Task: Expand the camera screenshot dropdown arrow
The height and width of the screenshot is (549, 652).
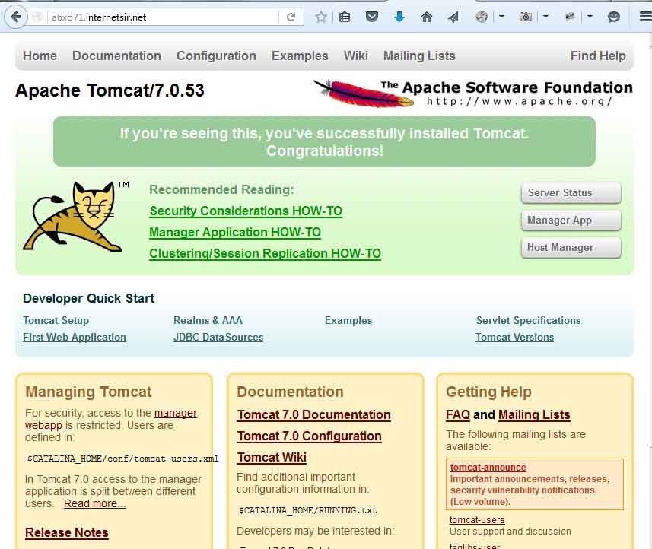Action: tap(545, 17)
